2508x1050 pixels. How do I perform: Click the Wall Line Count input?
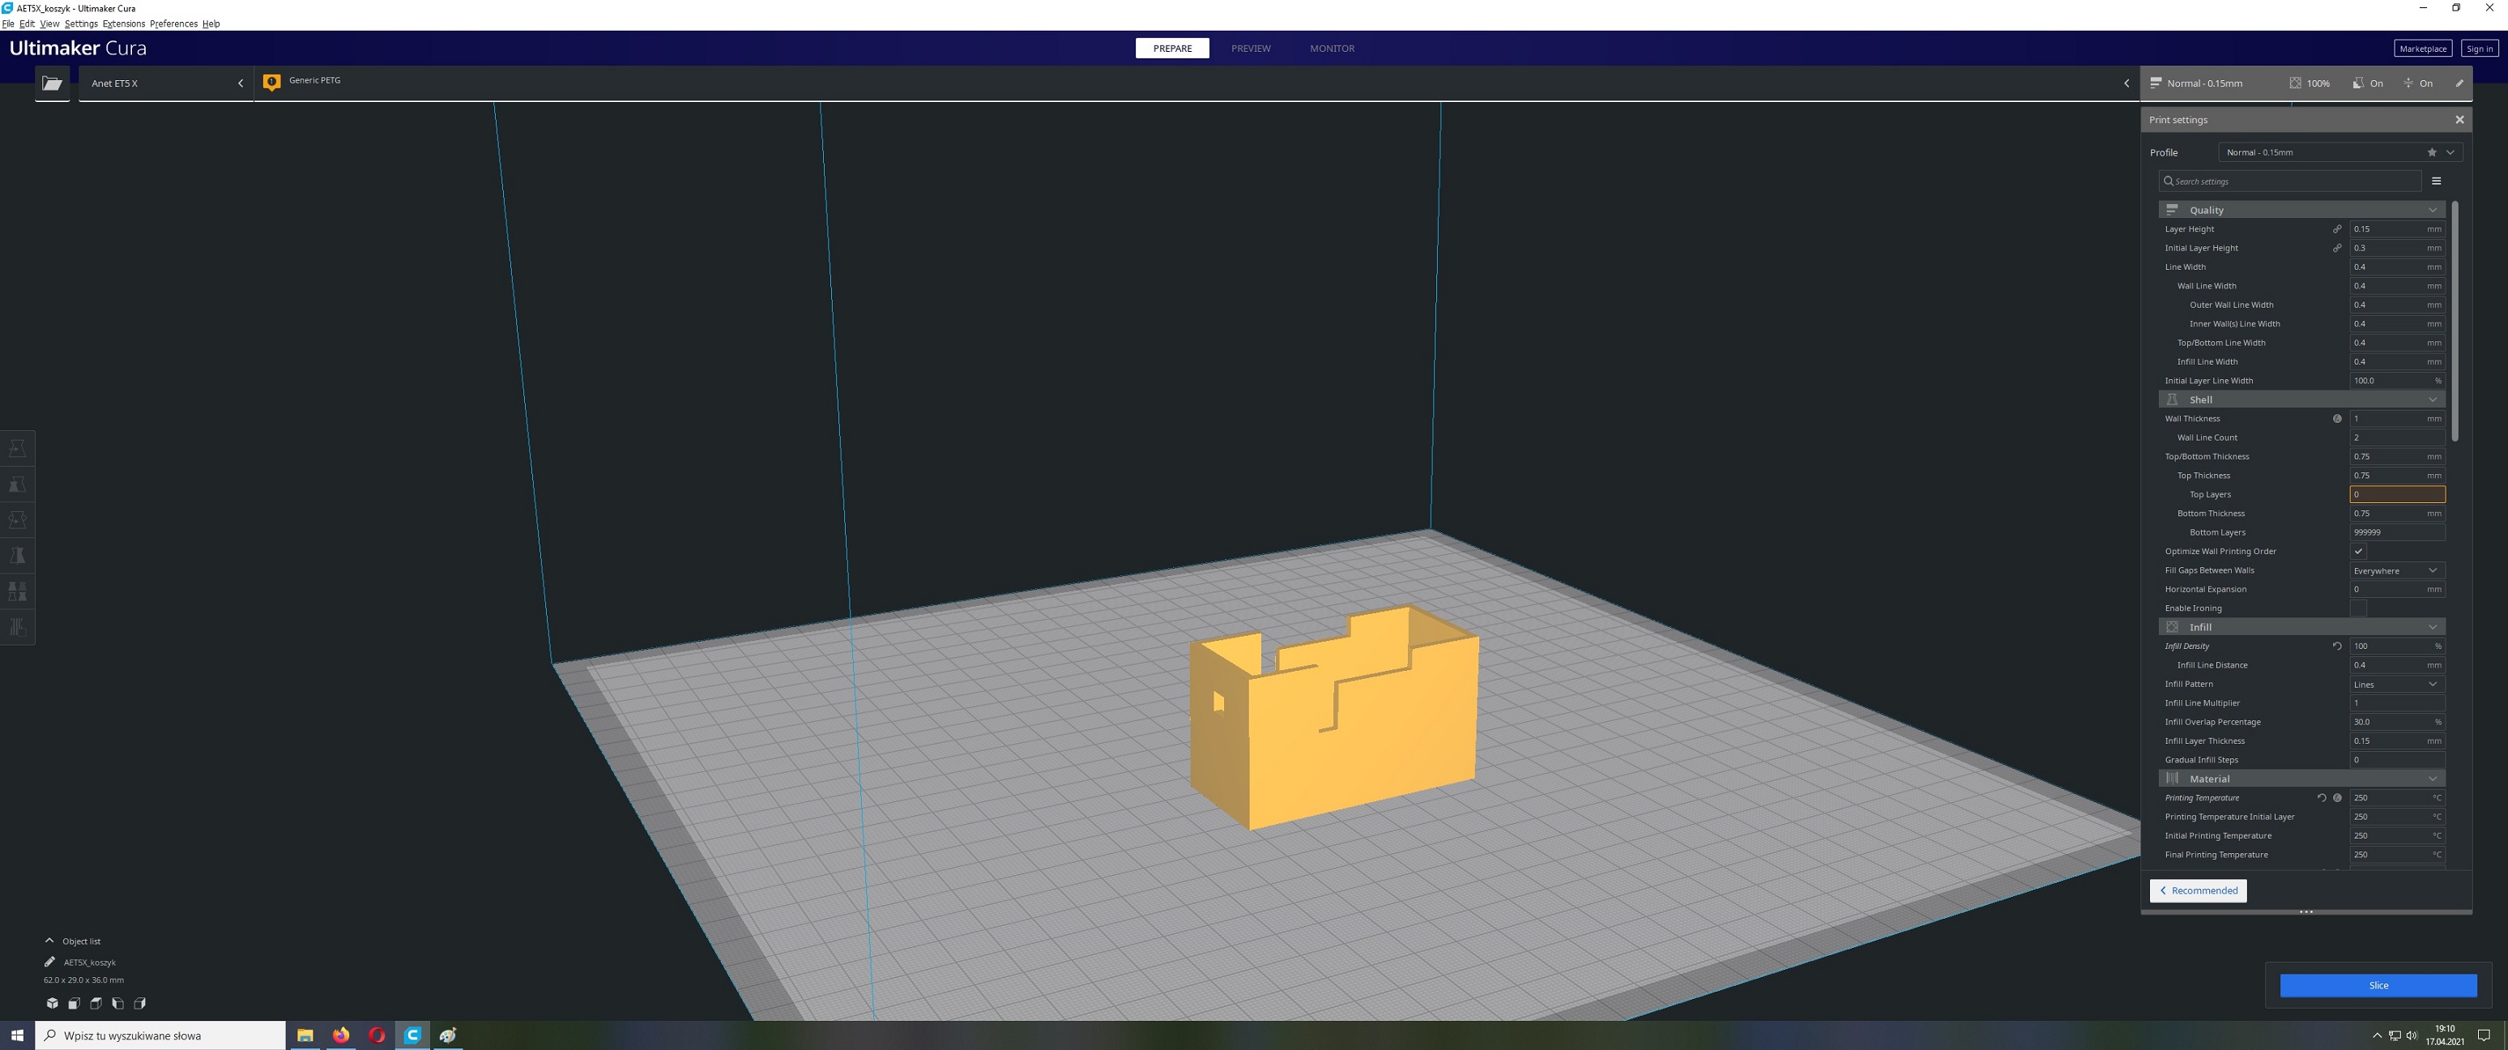pyautogui.click(x=2397, y=437)
